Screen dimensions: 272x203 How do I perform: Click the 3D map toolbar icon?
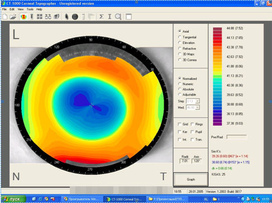pyautogui.click(x=56, y=17)
